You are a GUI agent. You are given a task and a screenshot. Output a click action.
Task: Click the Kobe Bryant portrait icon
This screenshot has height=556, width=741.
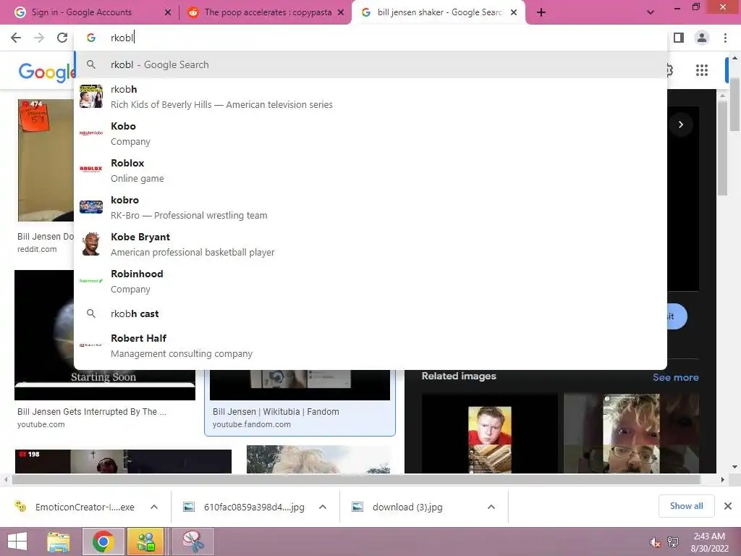click(91, 244)
